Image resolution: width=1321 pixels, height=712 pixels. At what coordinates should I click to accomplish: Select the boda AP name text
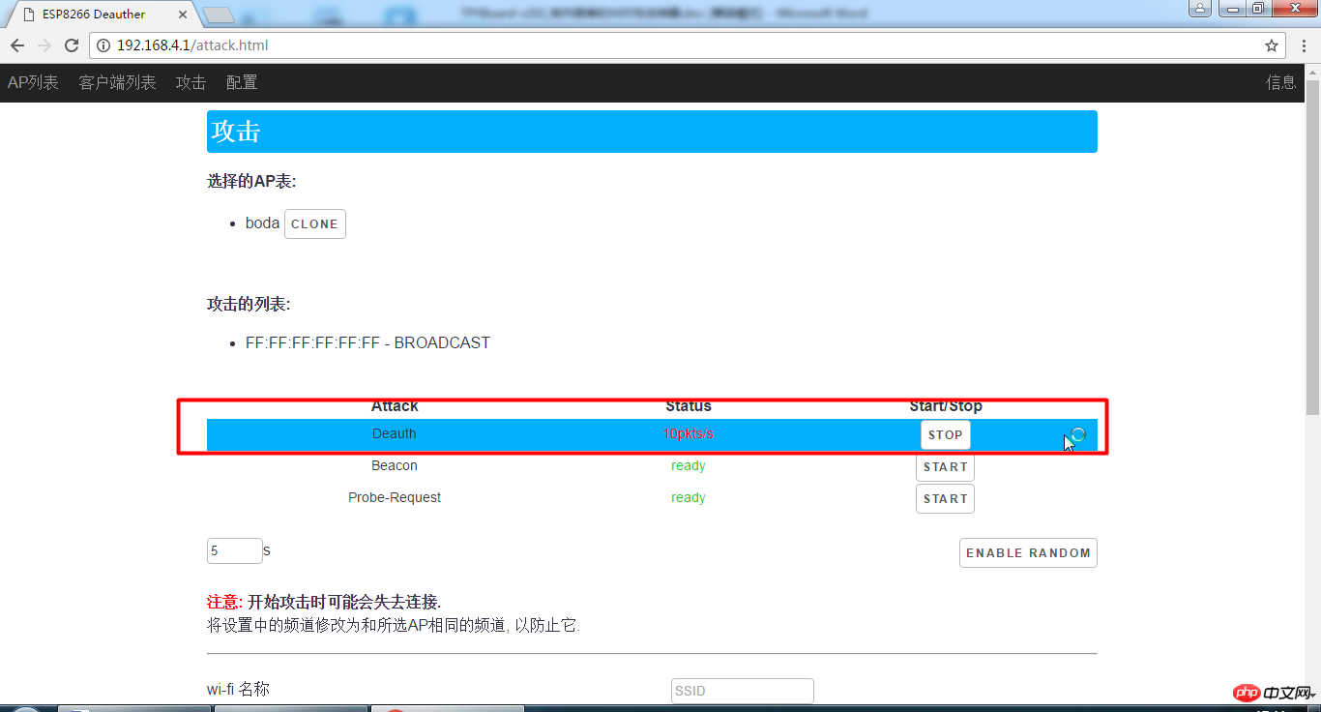click(x=262, y=223)
